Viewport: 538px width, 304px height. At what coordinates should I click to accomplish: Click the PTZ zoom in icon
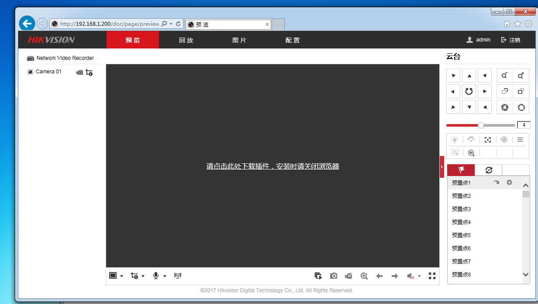click(x=521, y=76)
